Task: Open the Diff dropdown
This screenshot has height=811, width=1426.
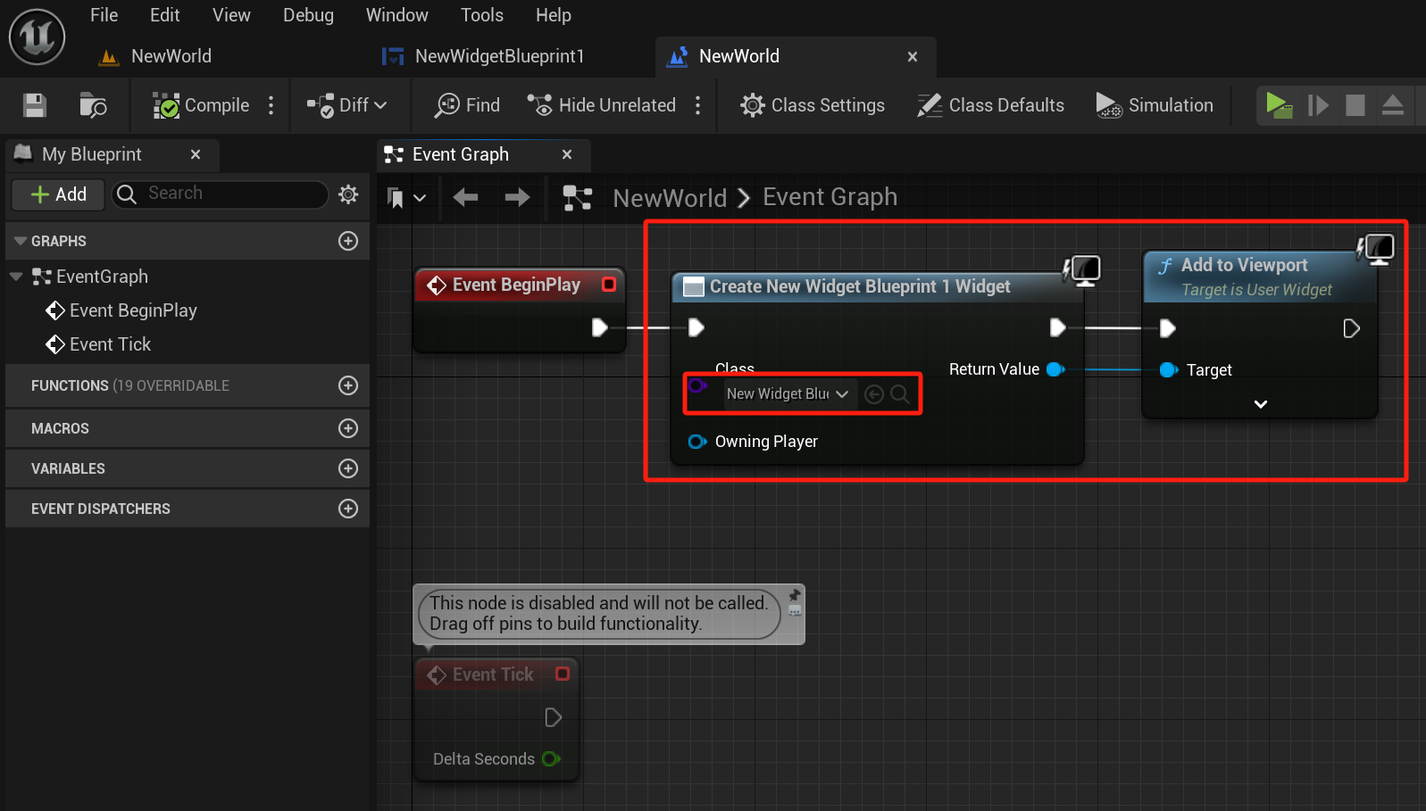Action: tap(347, 105)
